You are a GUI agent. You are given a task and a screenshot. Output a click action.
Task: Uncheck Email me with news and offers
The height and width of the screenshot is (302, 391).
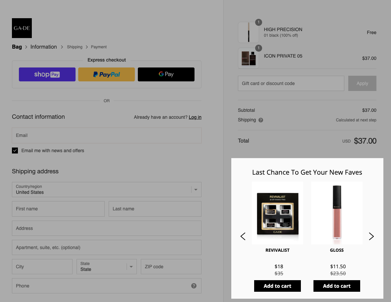pos(15,151)
